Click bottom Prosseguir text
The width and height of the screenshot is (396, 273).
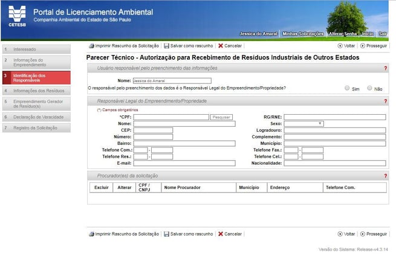coord(377,234)
